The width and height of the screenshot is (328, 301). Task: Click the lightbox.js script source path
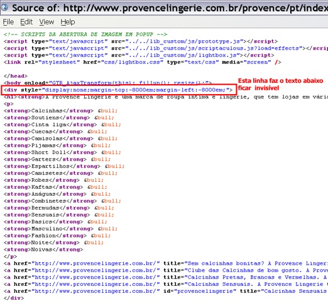tap(182, 55)
